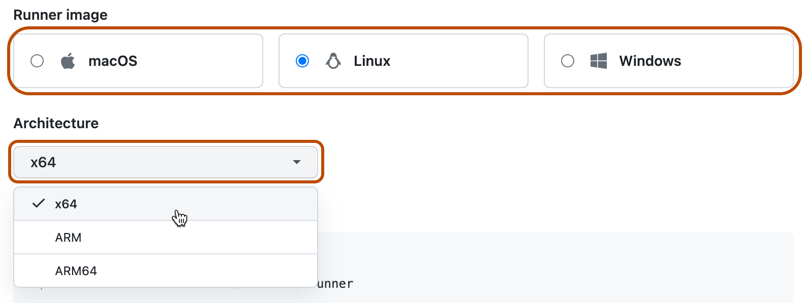Choose ARM64 from the architecture list
Image resolution: width=804 pixels, height=303 pixels.
pyautogui.click(x=75, y=271)
